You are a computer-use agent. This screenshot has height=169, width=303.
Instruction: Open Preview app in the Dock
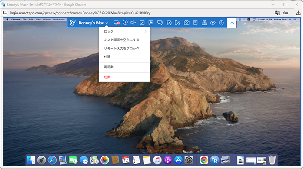(x=225, y=160)
